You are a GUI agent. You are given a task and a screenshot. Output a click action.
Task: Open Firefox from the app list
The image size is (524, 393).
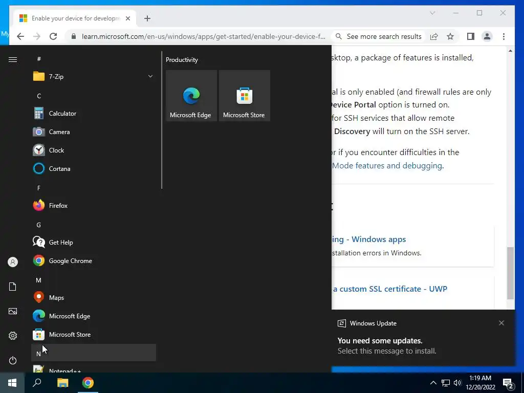point(94,206)
